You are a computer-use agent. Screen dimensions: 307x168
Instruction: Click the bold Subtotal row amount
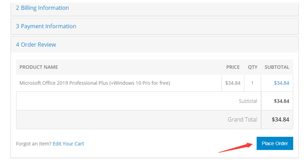[x=281, y=101]
